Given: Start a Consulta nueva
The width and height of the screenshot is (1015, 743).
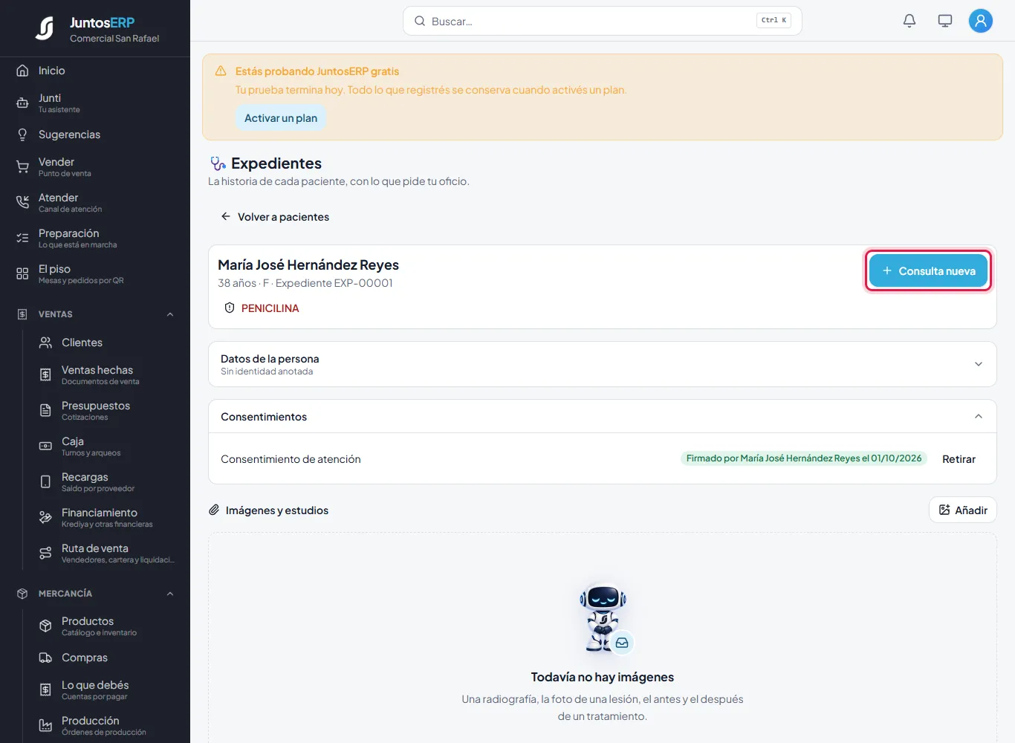Looking at the screenshot, I should (x=929, y=271).
